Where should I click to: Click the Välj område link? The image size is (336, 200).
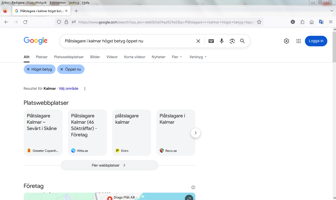(x=68, y=89)
